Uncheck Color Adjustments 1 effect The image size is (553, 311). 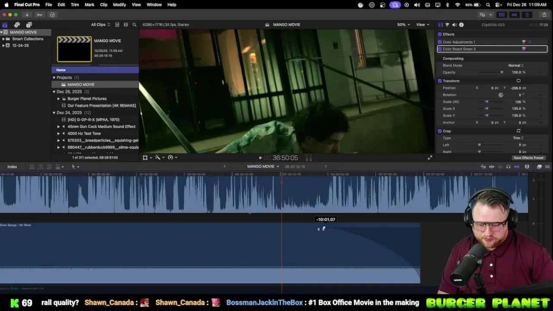pyautogui.click(x=440, y=42)
